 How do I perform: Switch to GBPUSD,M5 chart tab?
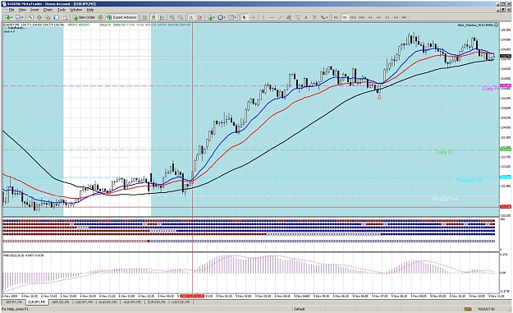tap(60, 302)
